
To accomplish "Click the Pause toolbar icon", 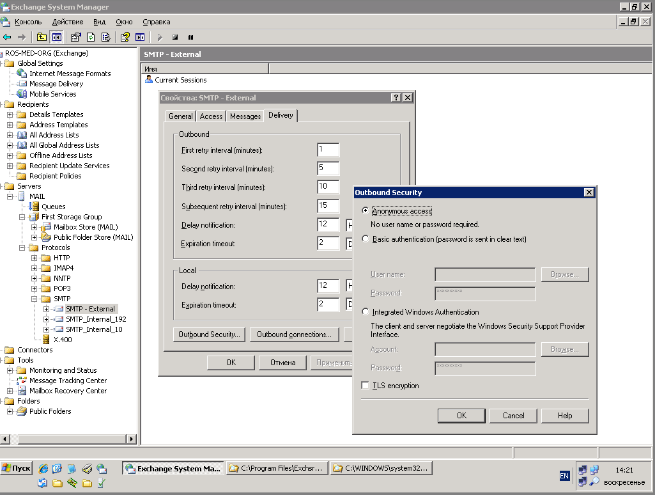I will 190,37.
